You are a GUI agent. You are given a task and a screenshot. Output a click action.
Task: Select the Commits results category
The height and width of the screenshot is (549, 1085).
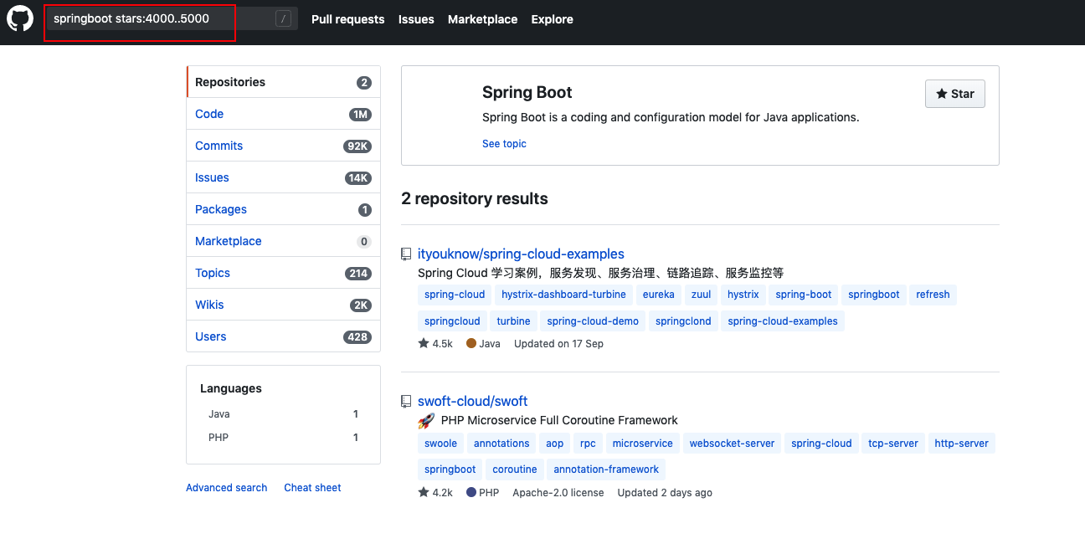pyautogui.click(x=283, y=146)
